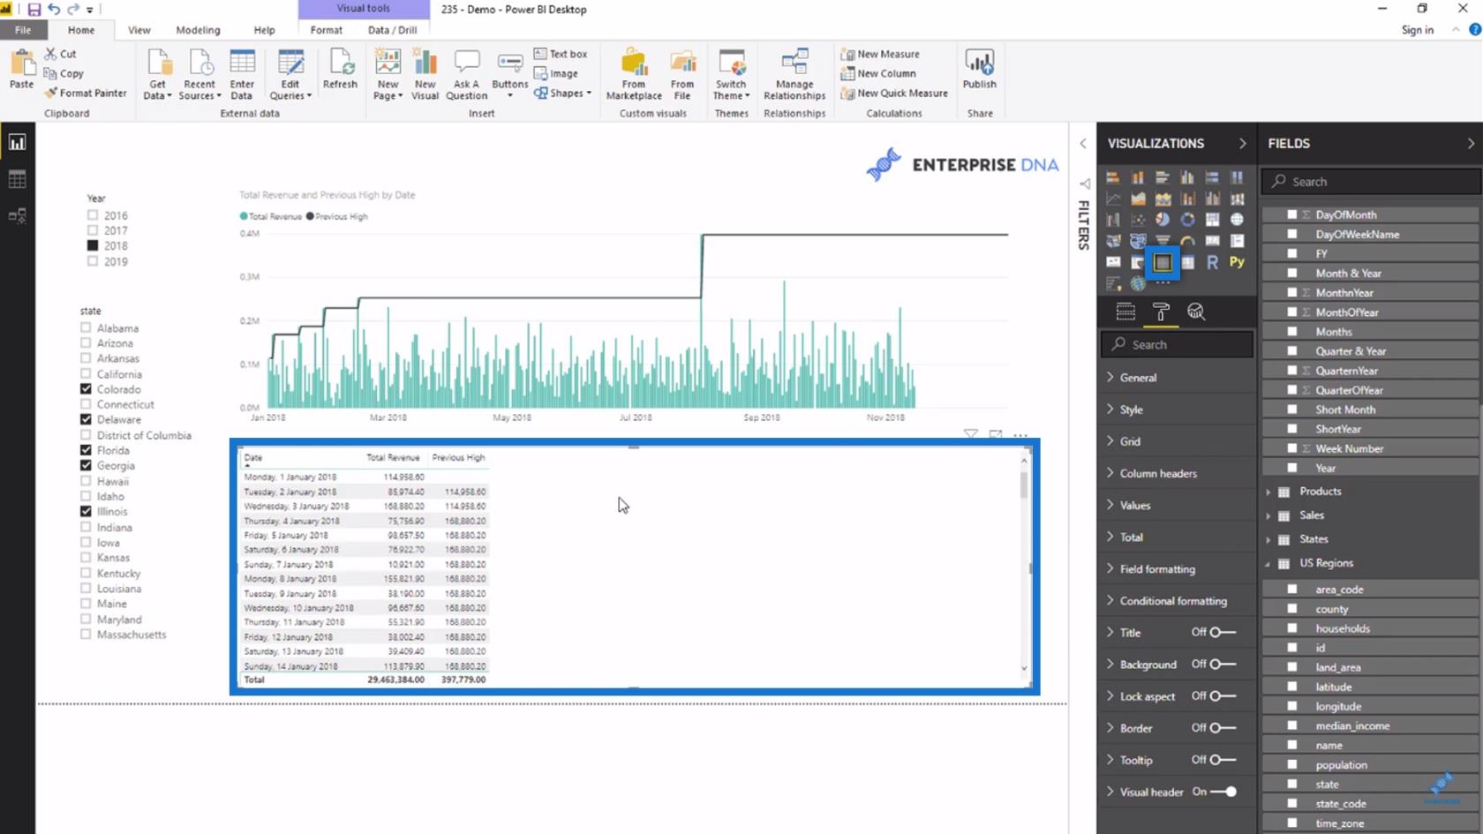Click Sign in link

[1417, 30]
